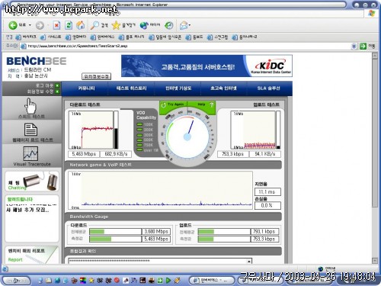Screen dimensions: 381x286
Task: Click the '11,1 ms' latency value box
Action: tap(267, 191)
